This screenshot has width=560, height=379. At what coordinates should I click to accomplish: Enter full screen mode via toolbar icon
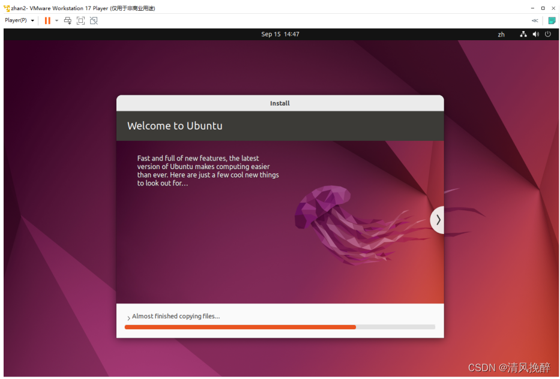pos(80,20)
